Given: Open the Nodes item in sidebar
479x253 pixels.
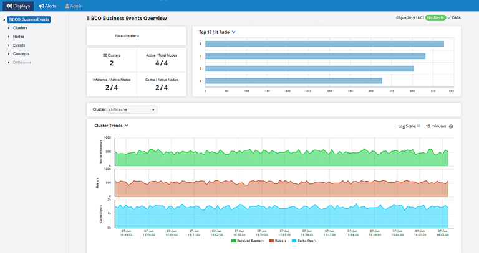Looking at the screenshot, I should [19, 37].
